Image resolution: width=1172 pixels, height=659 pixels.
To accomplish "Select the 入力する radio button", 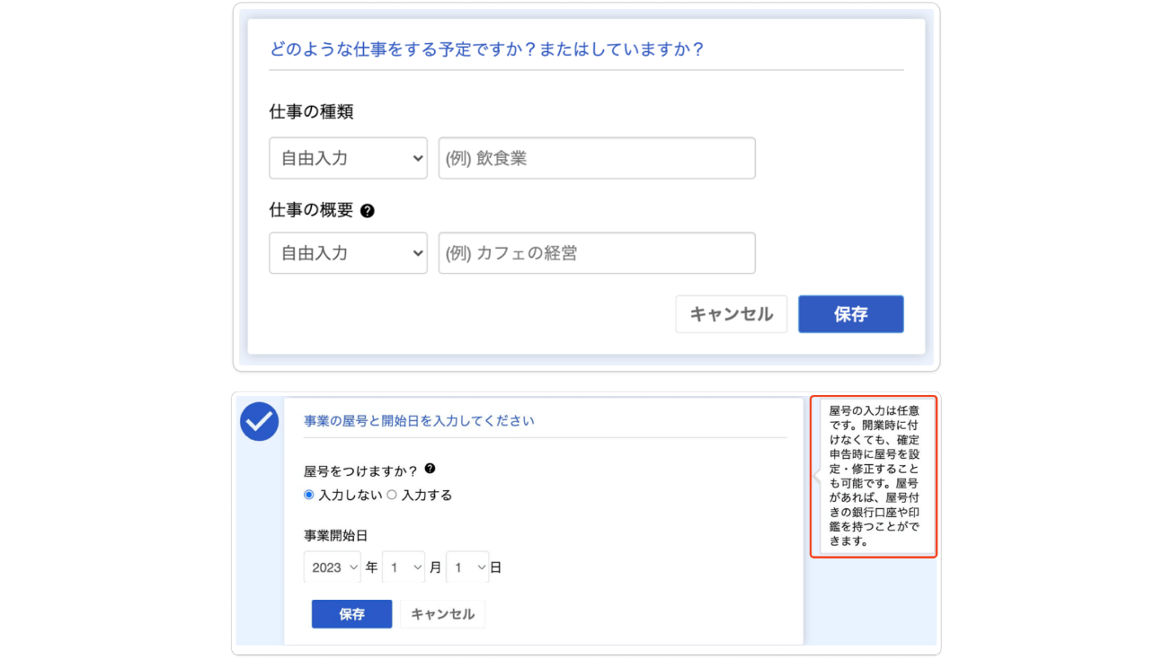I will pos(392,495).
